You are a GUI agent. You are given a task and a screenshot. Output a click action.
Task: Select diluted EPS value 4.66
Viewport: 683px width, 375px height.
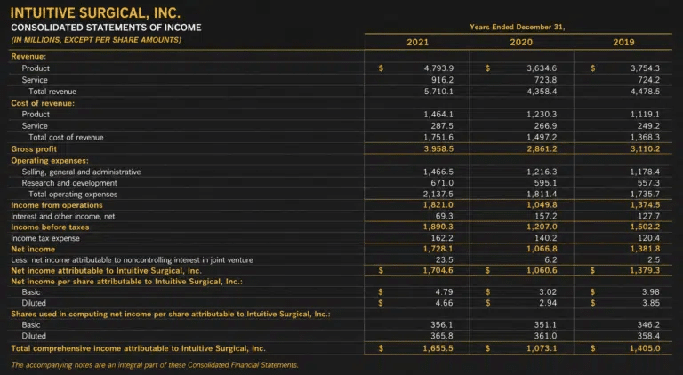coord(445,303)
